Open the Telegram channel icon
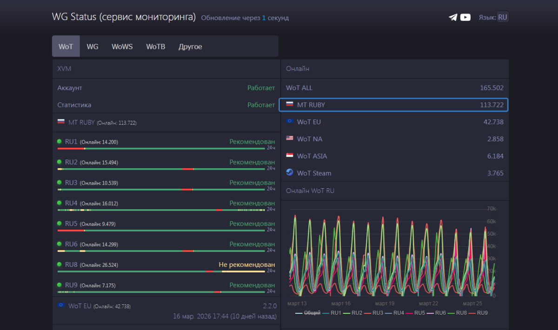This screenshot has height=330, width=558. click(453, 17)
